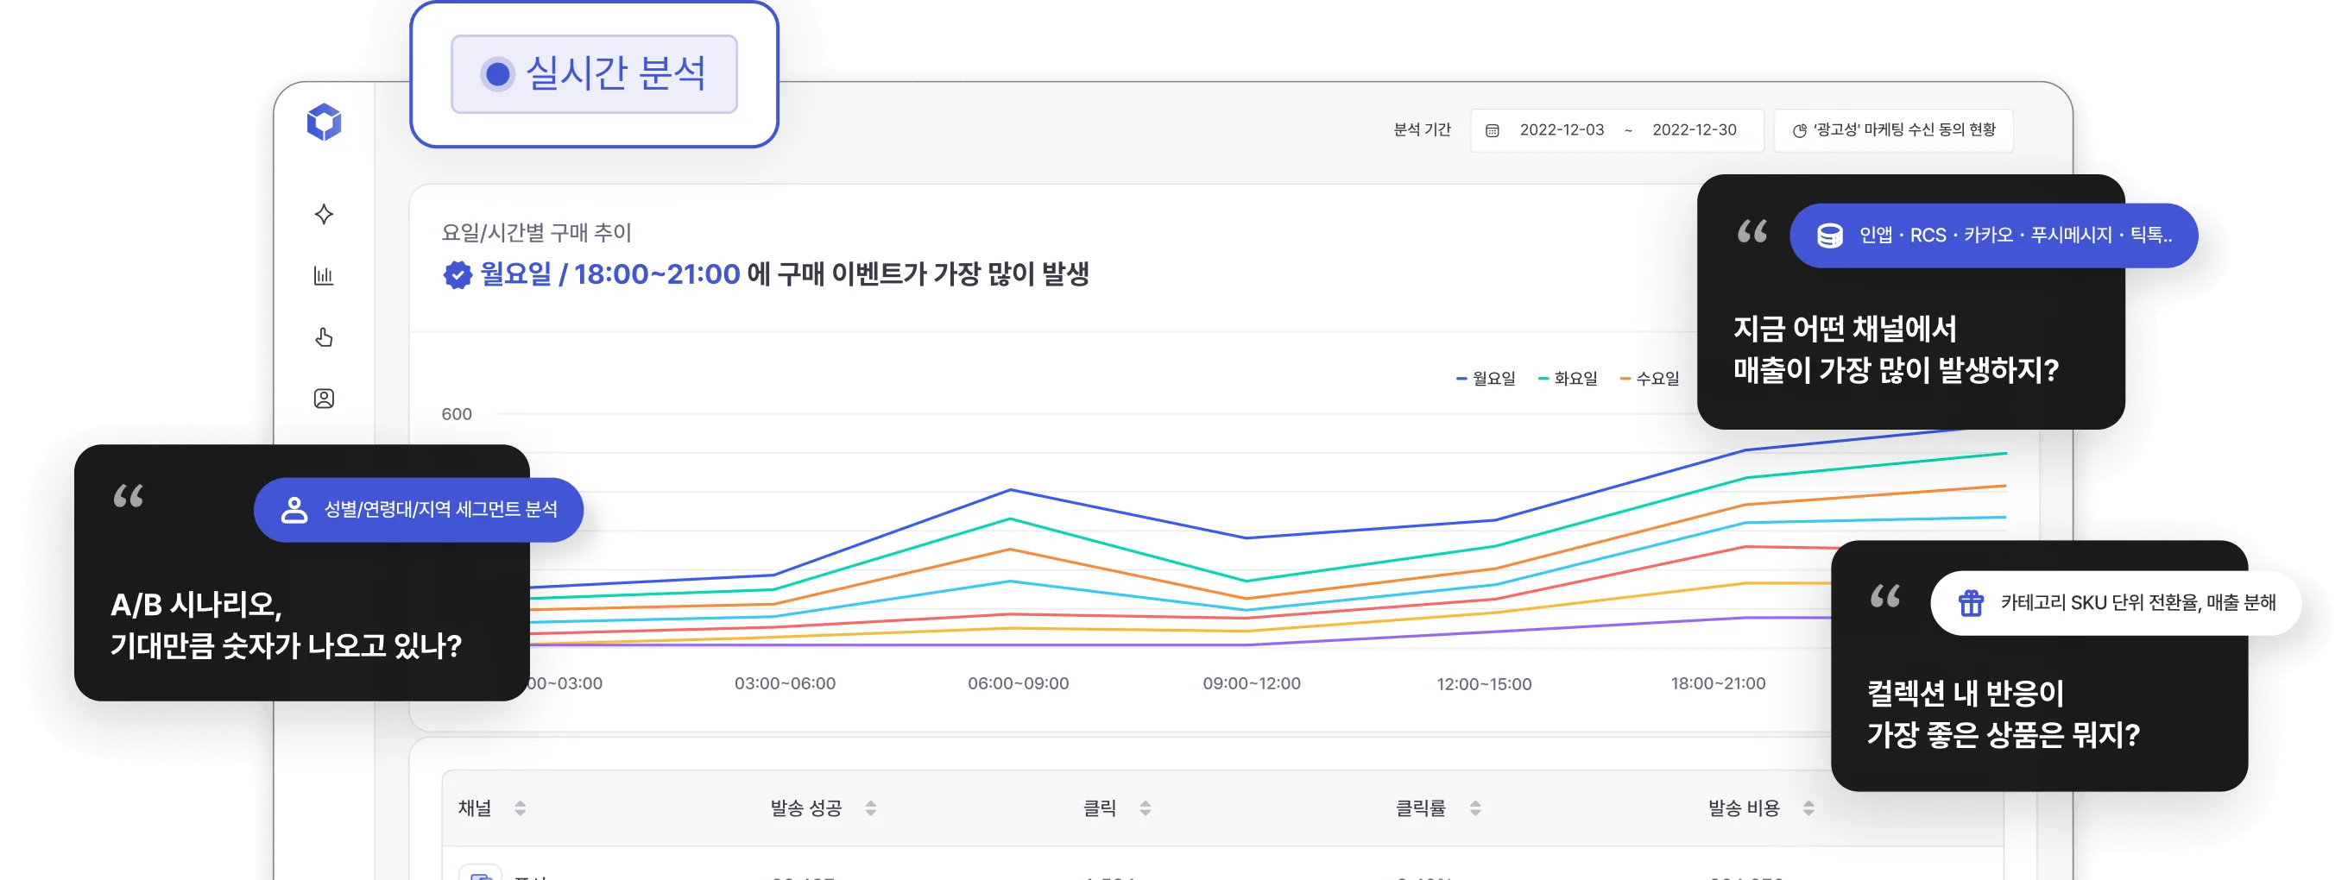
Task: Click the 06:00~09:00 axis label
Action: tap(1018, 683)
